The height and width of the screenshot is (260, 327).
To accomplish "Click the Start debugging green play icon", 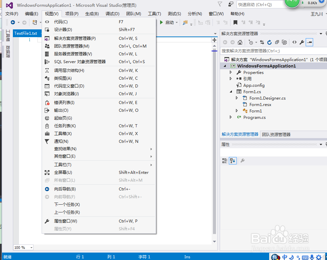I will 161,22.
